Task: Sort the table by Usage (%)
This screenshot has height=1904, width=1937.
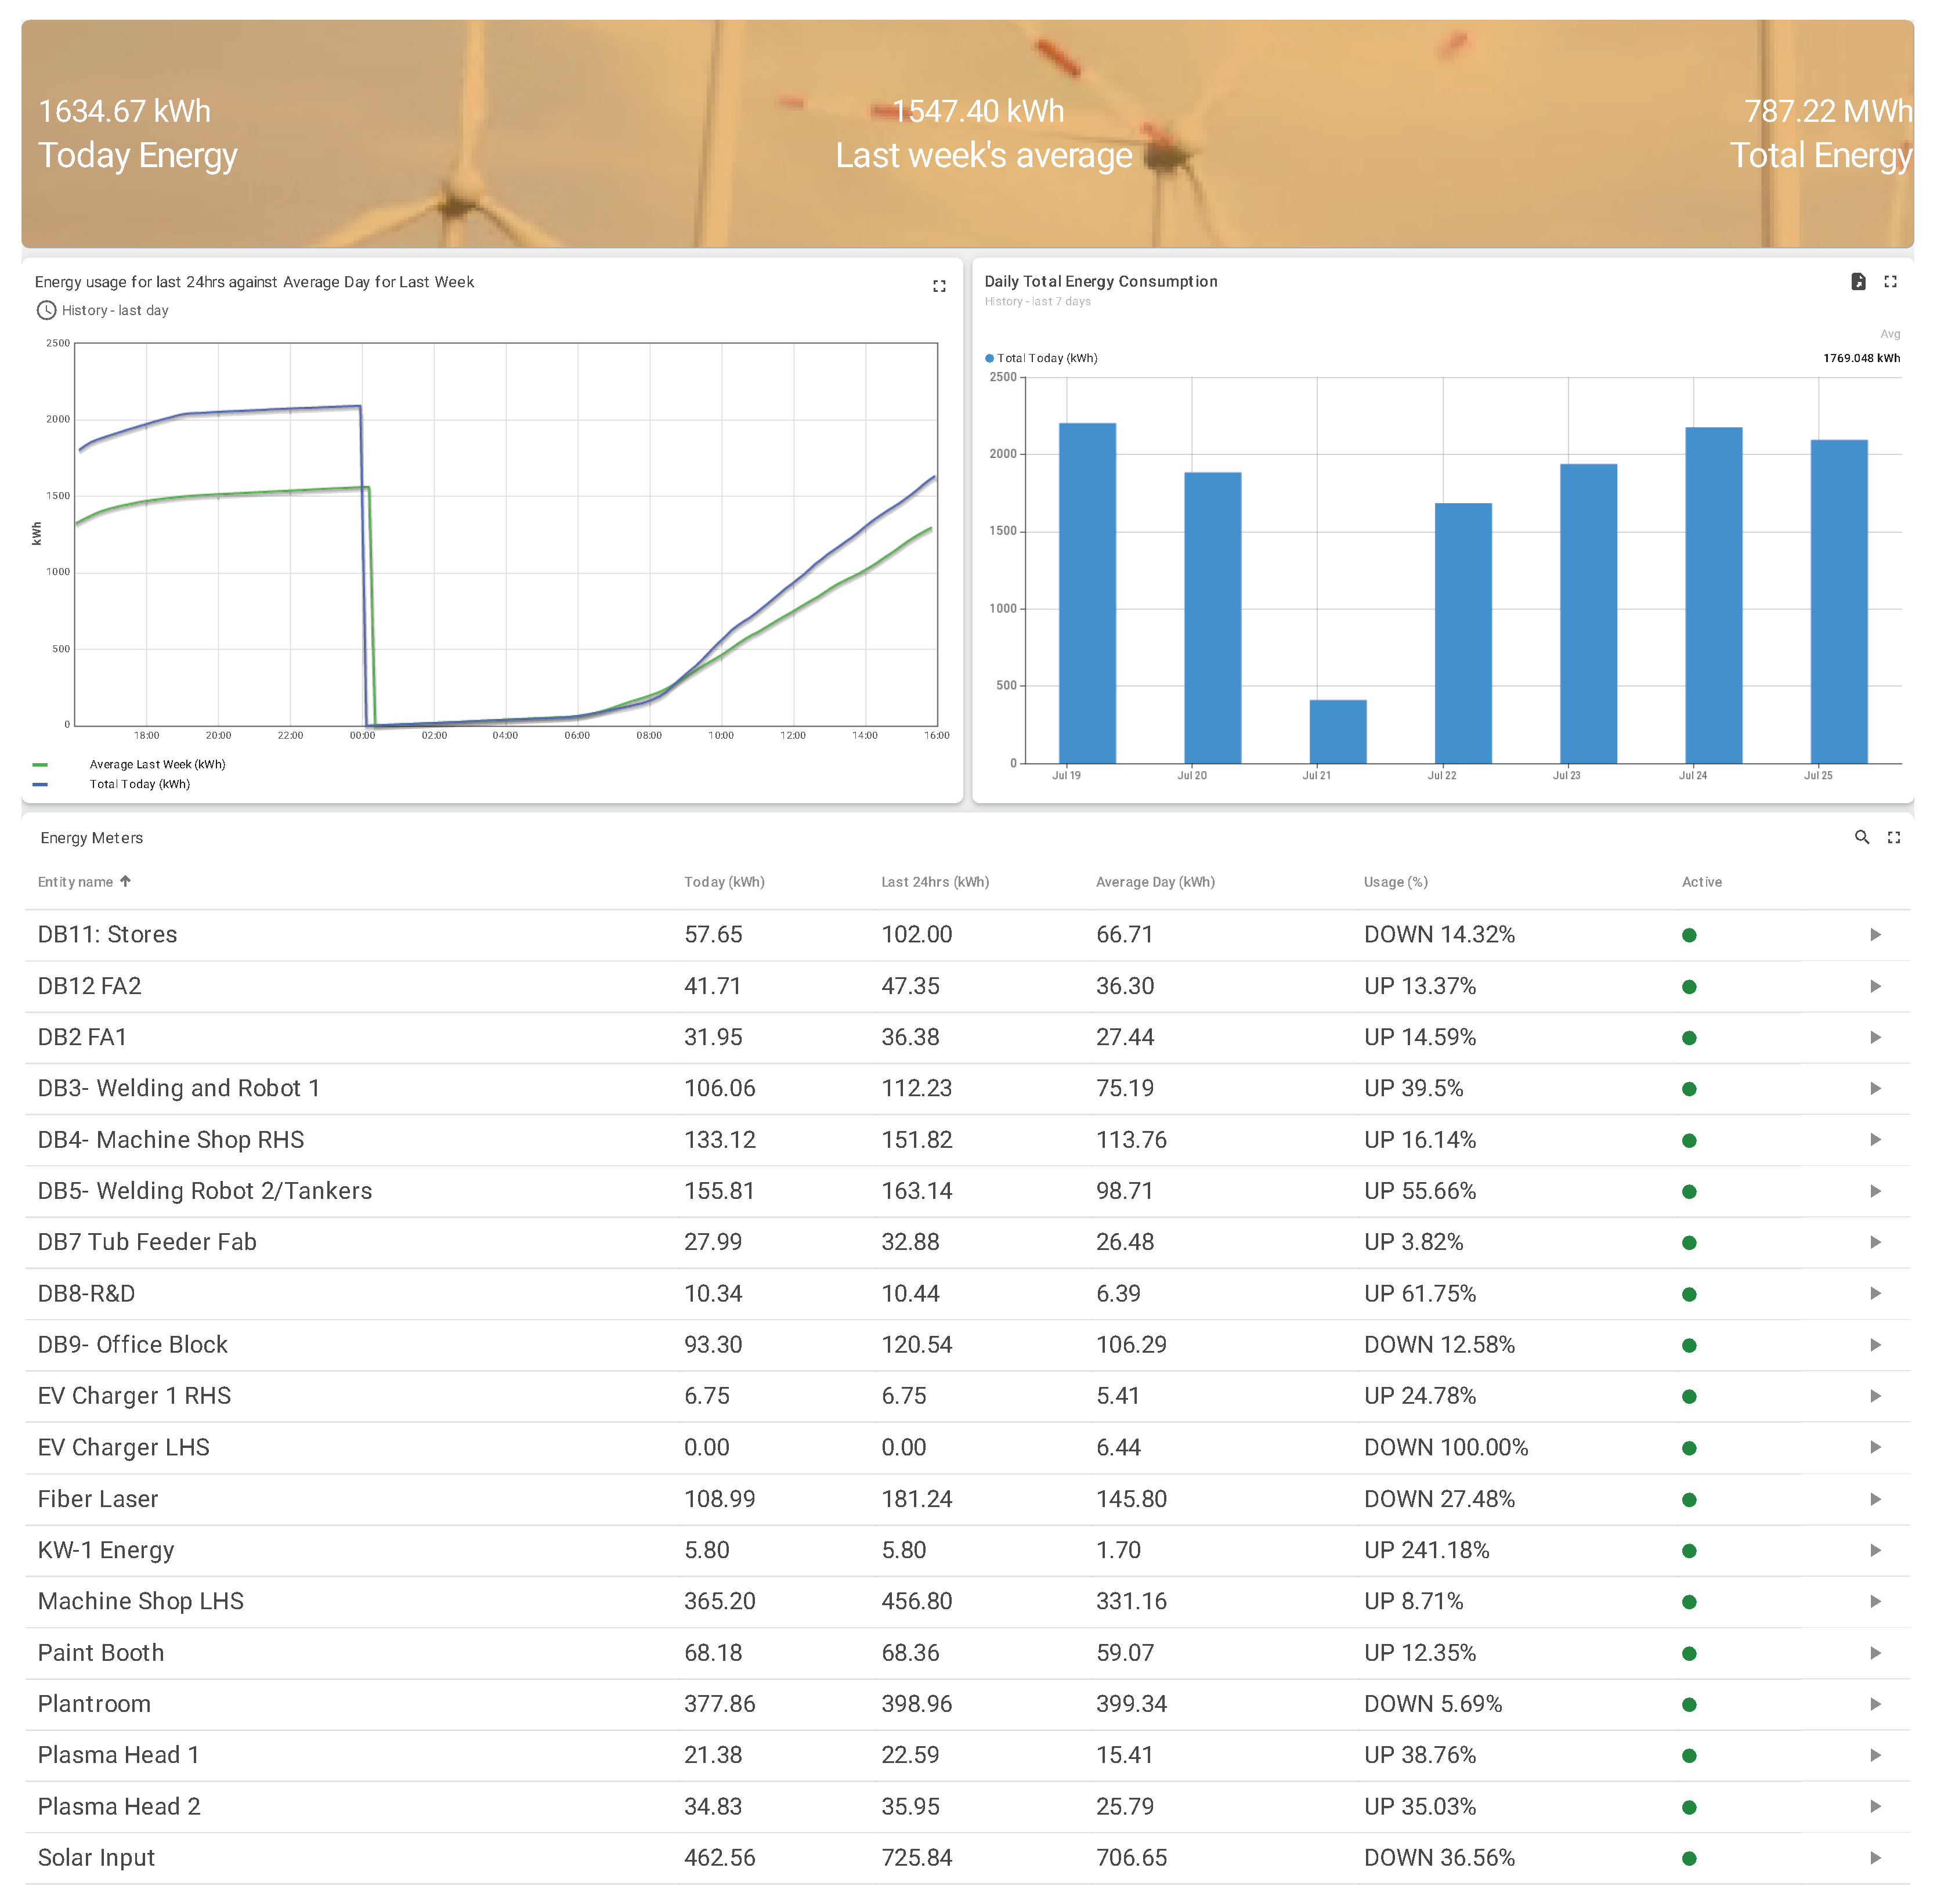Action: pos(1396,882)
